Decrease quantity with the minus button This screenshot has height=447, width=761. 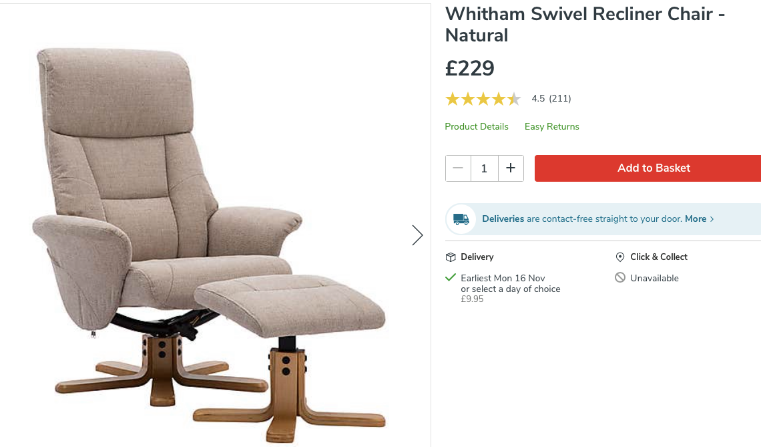[x=458, y=168]
